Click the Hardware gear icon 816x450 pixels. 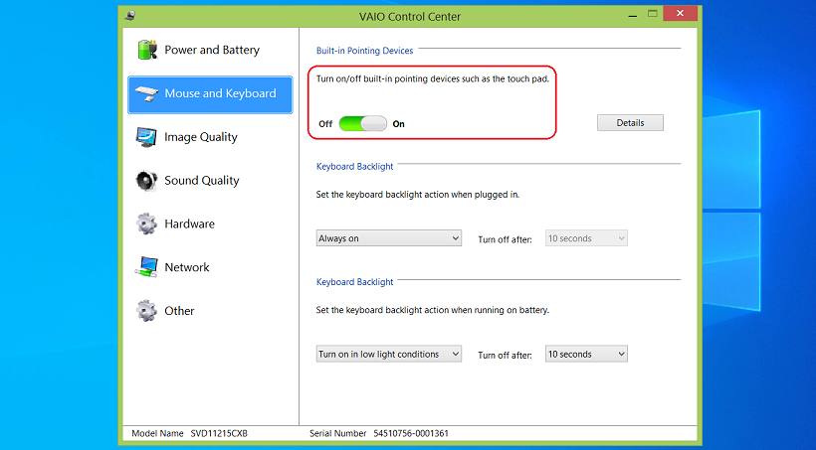pos(146,225)
